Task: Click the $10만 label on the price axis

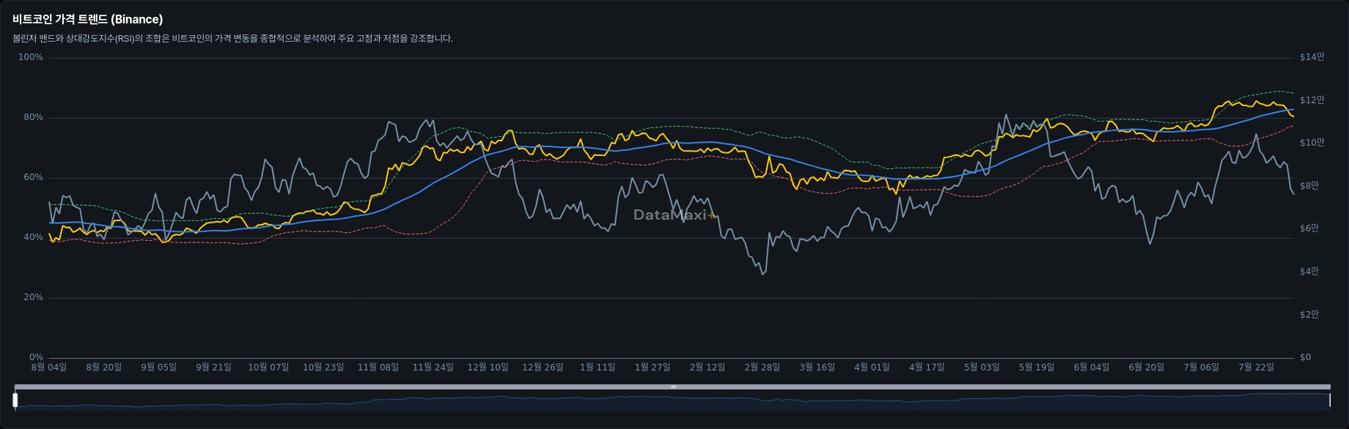Action: (x=1312, y=143)
